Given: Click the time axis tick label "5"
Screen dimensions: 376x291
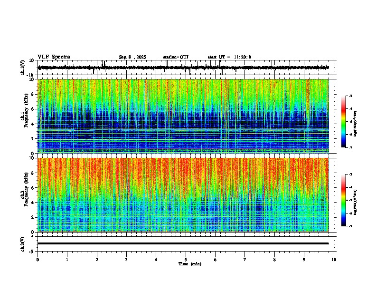Looking at the screenshot, I should (x=186, y=260).
